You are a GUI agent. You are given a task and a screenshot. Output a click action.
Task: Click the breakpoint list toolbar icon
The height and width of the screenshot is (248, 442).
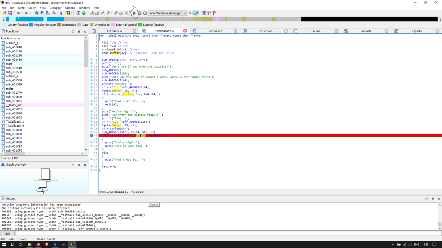[x=204, y=13]
